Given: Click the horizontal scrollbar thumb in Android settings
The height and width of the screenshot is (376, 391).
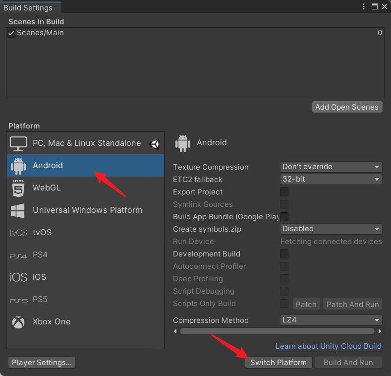Looking at the screenshot, I should (277, 331).
